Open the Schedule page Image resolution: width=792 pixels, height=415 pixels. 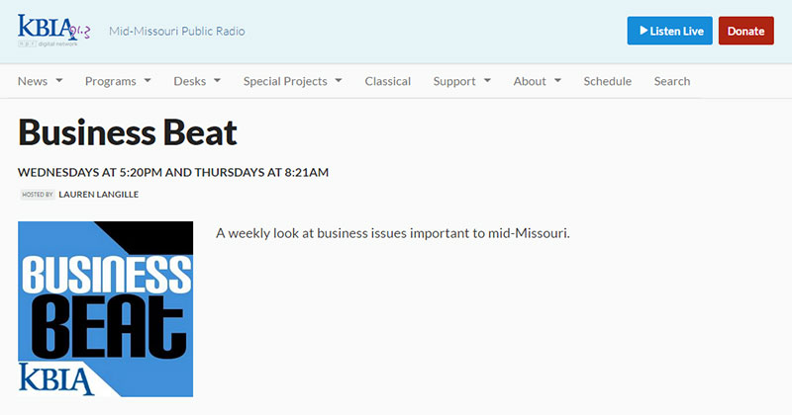(607, 81)
